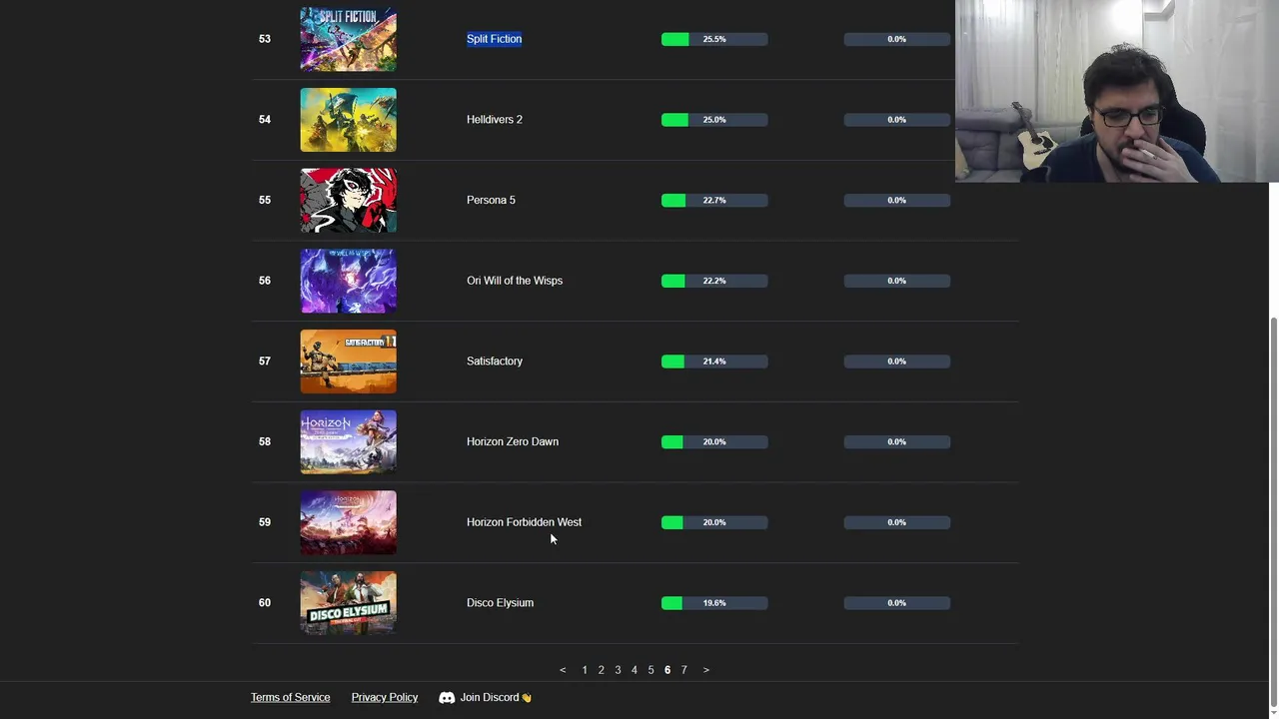The width and height of the screenshot is (1279, 719).
Task: Jump to page 3 of the ranking
Action: pos(618,670)
